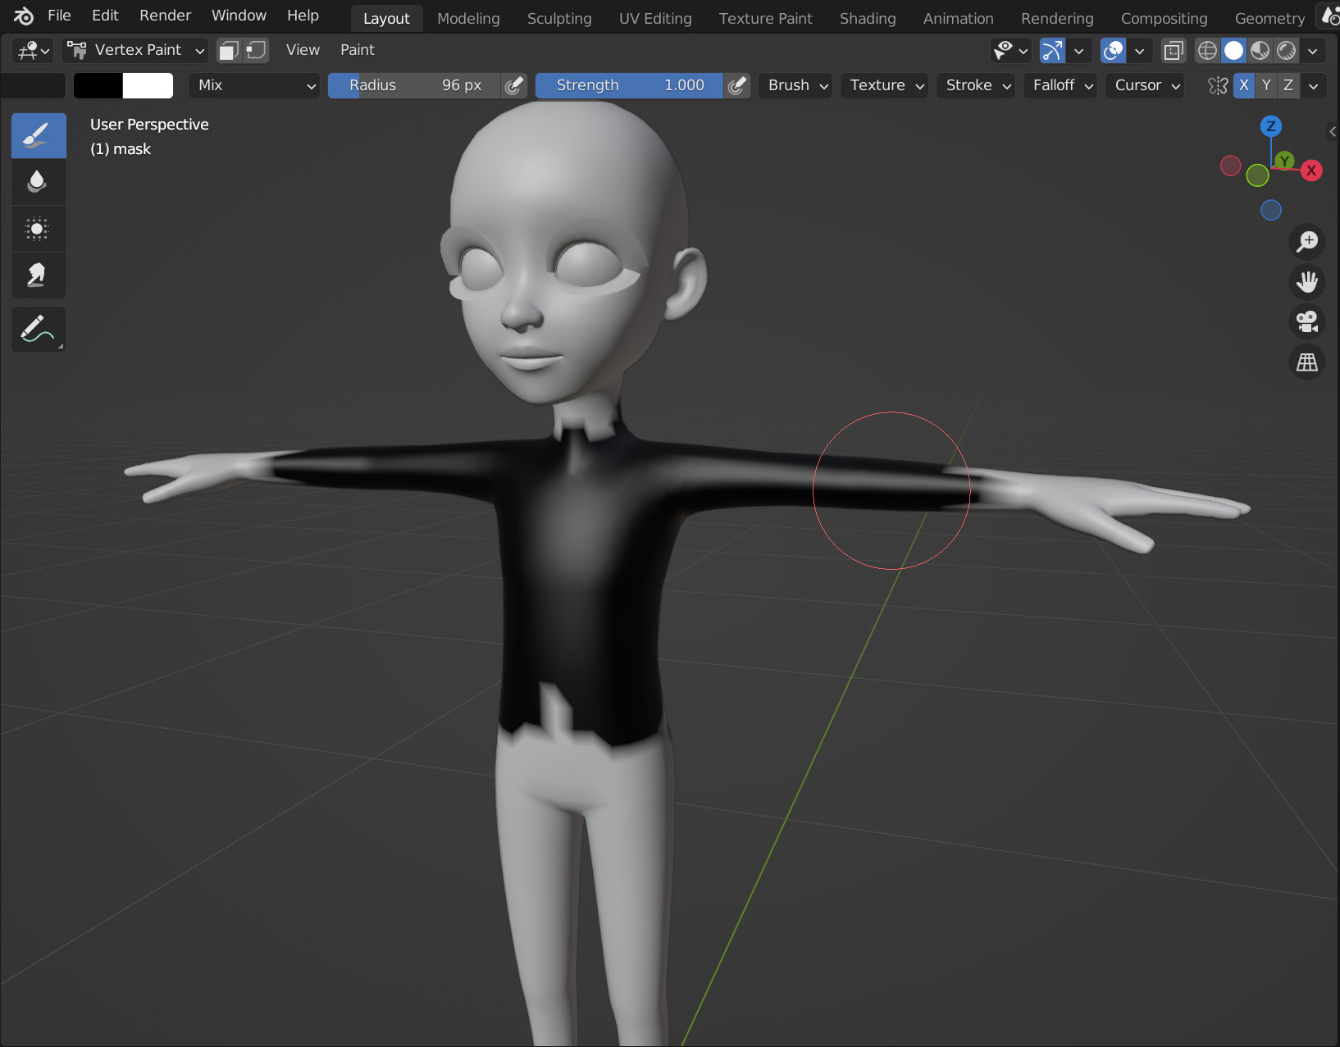The height and width of the screenshot is (1047, 1340).
Task: Toggle camera view icon
Action: pyautogui.click(x=1306, y=321)
